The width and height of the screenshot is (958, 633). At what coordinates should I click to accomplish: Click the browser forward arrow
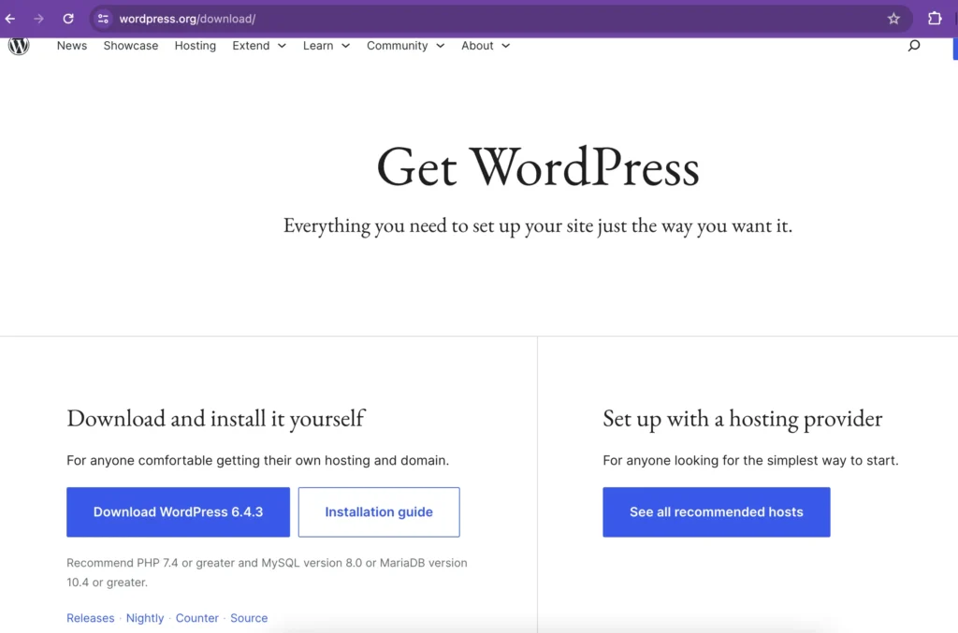coord(38,19)
